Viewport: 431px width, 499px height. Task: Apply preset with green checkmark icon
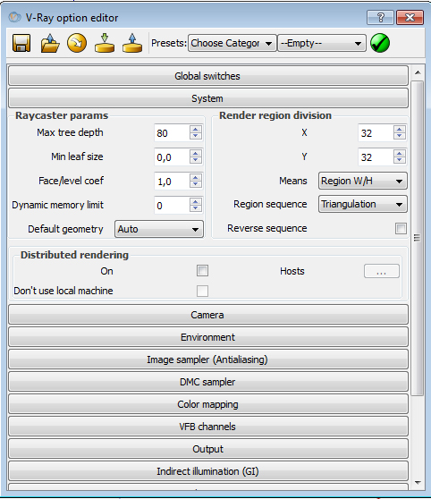(380, 43)
